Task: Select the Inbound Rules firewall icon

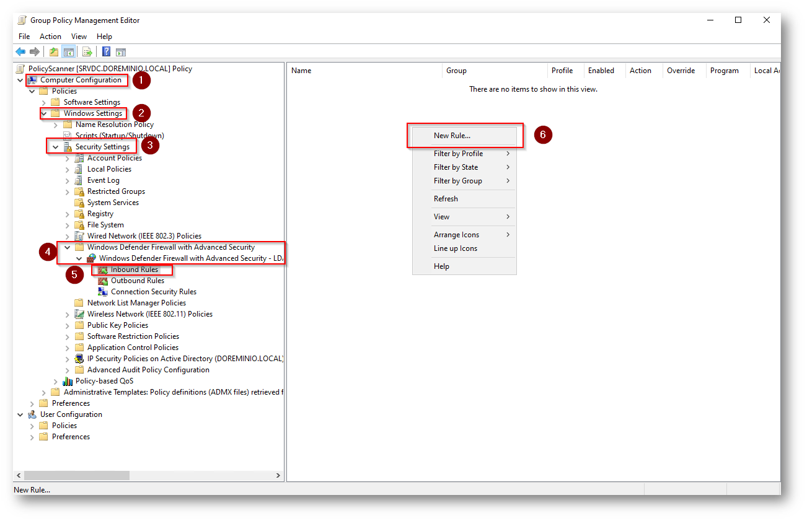Action: click(103, 269)
